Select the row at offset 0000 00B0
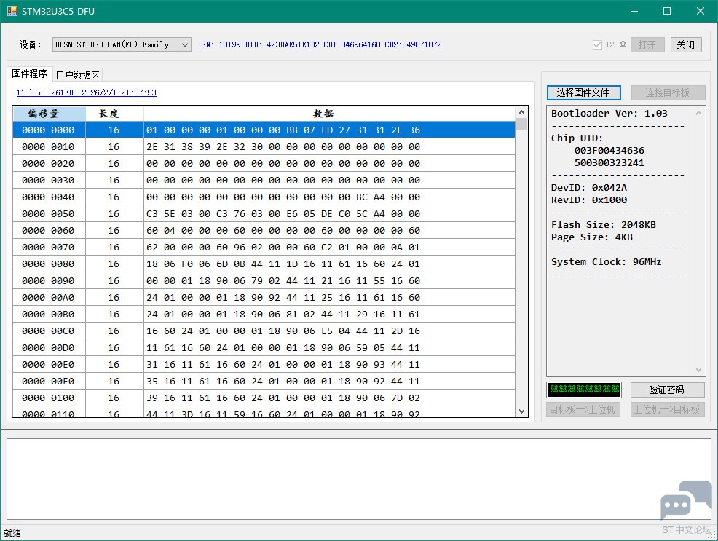 [264, 314]
